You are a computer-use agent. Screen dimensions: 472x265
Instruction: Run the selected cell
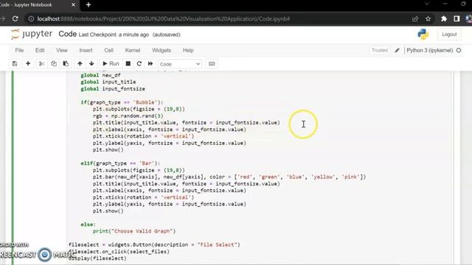pos(111,64)
